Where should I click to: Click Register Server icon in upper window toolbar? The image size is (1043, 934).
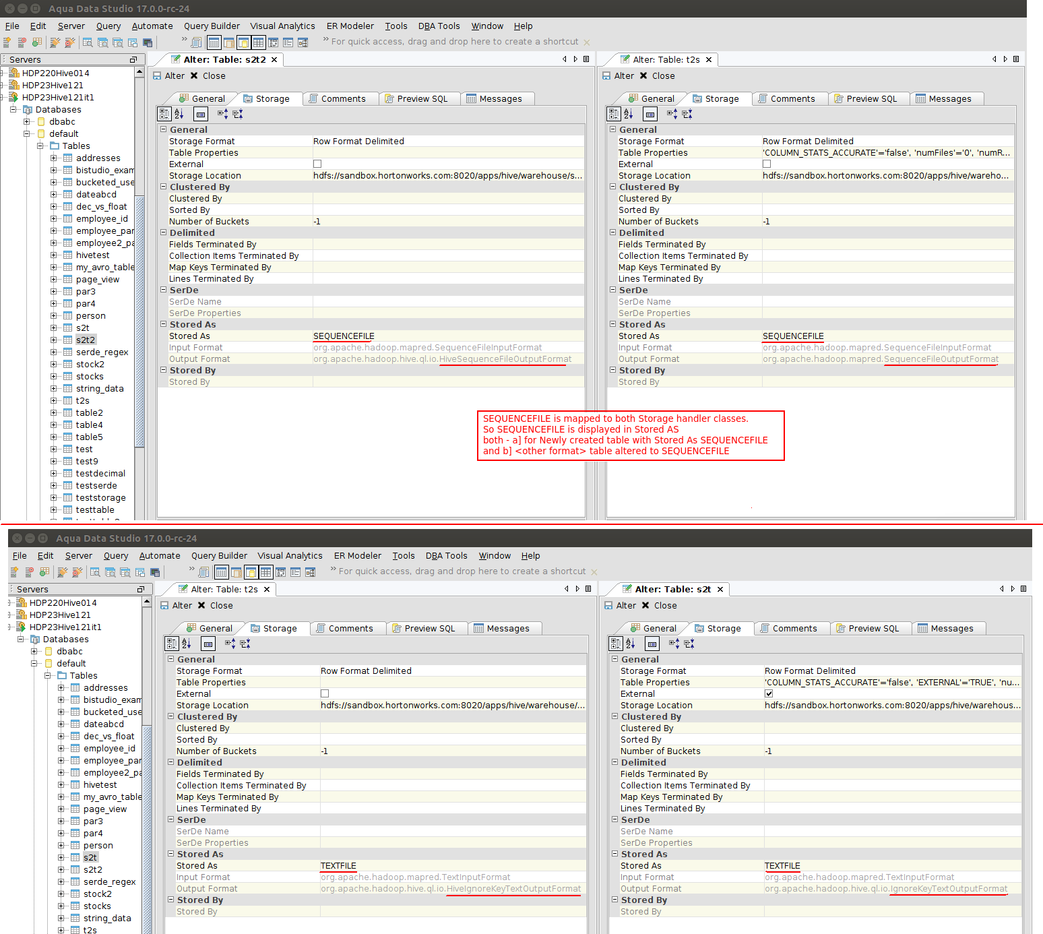7,42
